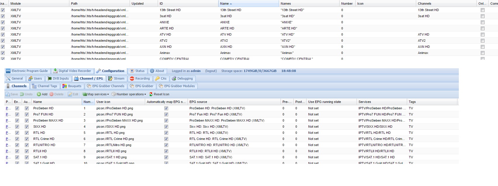
Task: Sort channel list by Services column
Action: tap(382, 102)
